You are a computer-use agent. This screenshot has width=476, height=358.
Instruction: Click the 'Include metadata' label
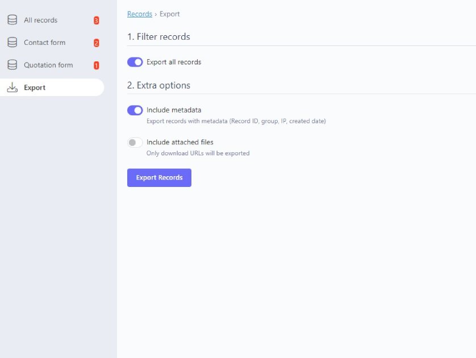tap(174, 110)
